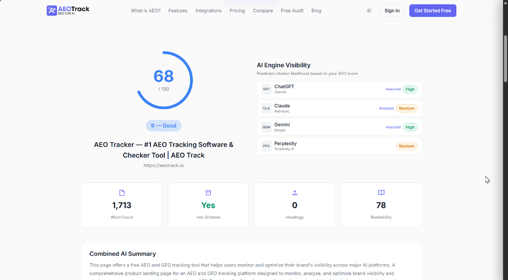The width and height of the screenshot is (508, 280).
Task: Click the B — Good grade badge
Action: point(164,125)
